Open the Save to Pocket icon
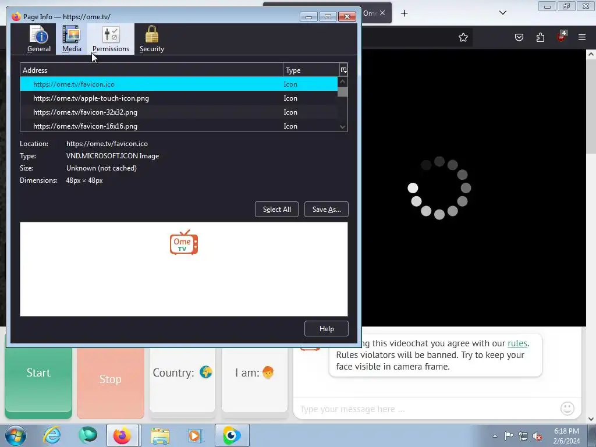The width and height of the screenshot is (596, 447). pyautogui.click(x=519, y=37)
